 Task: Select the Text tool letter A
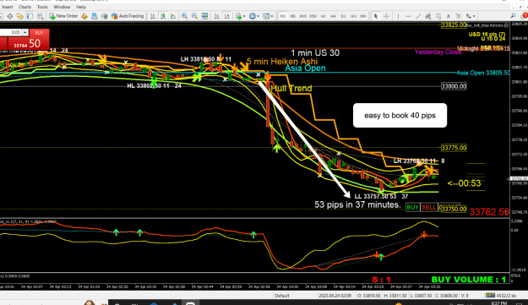click(449, 16)
